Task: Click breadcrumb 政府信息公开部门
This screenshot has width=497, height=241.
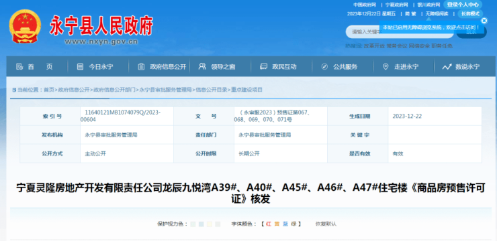Action: pyautogui.click(x=114, y=90)
